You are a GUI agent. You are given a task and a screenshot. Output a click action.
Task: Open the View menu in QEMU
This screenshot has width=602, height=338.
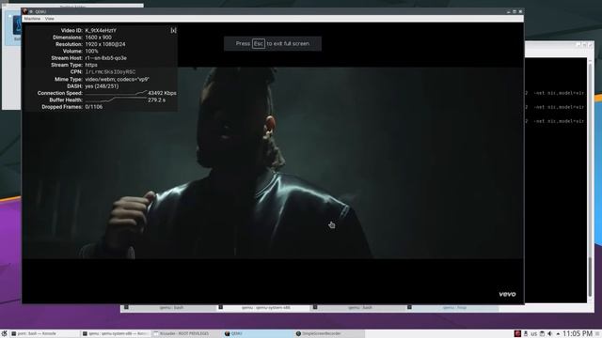click(x=50, y=19)
